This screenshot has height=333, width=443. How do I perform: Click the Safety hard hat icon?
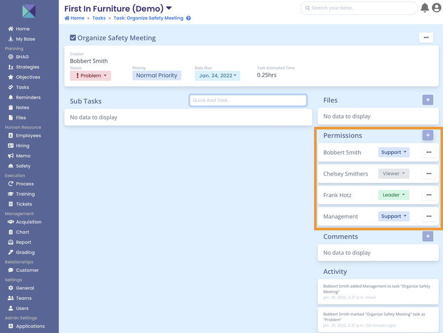click(11, 166)
